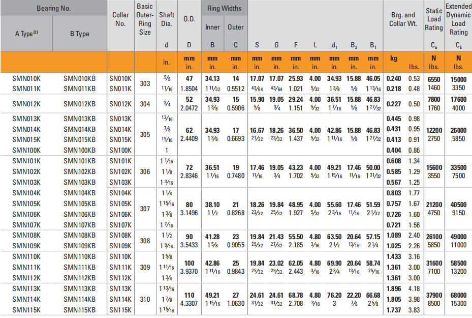The width and height of the screenshot is (472, 318).
Task: Click outer ring width 0.5512
Action: (235, 89)
